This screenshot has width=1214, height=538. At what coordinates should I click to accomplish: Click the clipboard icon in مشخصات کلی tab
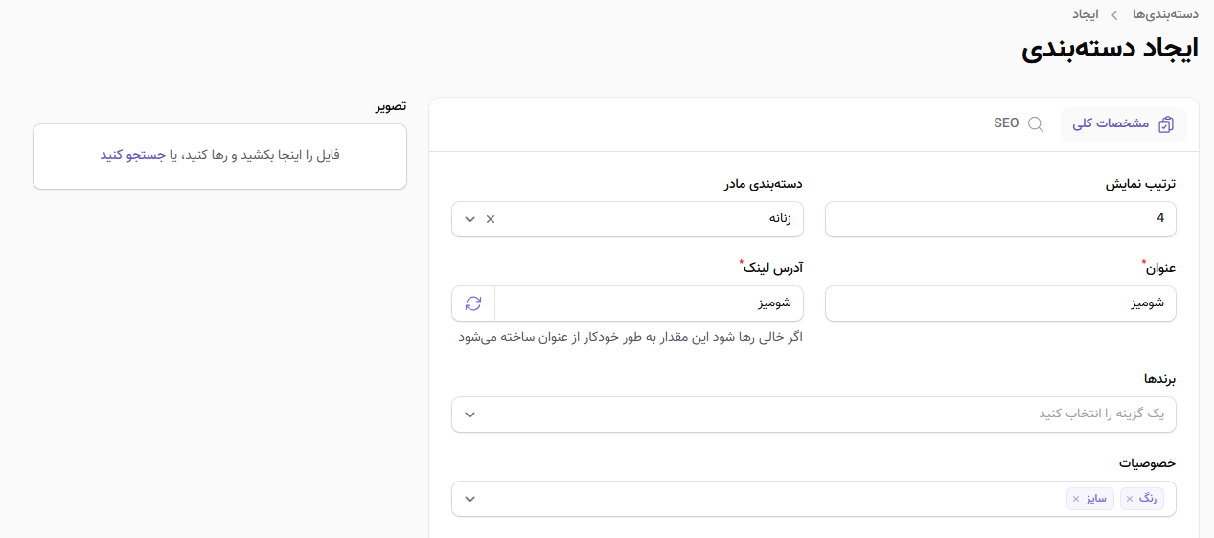click(1166, 124)
